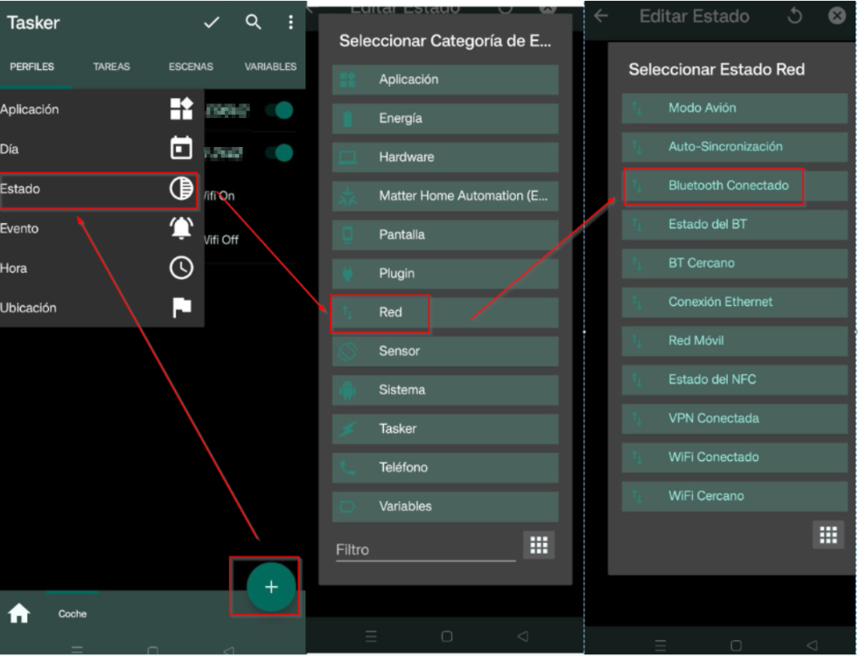This screenshot has height=656, width=859.
Task: Click the Evento bell icon
Action: [x=181, y=227]
